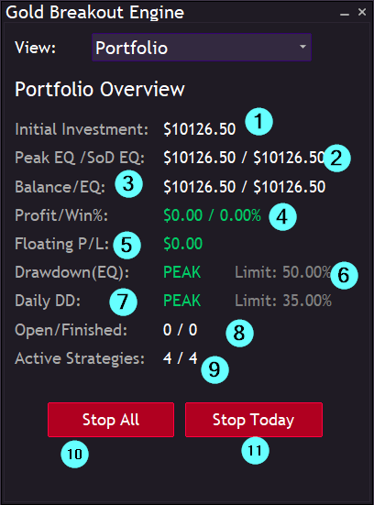
Task: Minimize the Gold Breakout Engine panel
Action: (345, 13)
